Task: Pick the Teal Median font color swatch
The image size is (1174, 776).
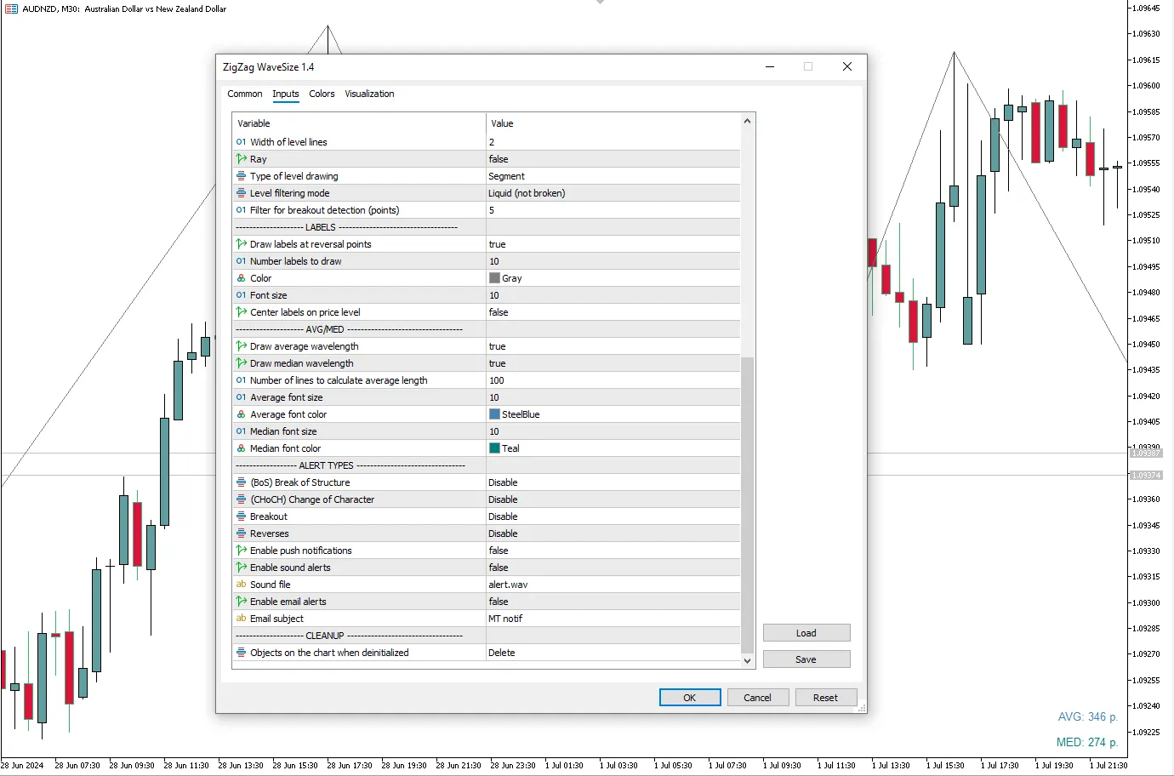Action: click(x=495, y=448)
